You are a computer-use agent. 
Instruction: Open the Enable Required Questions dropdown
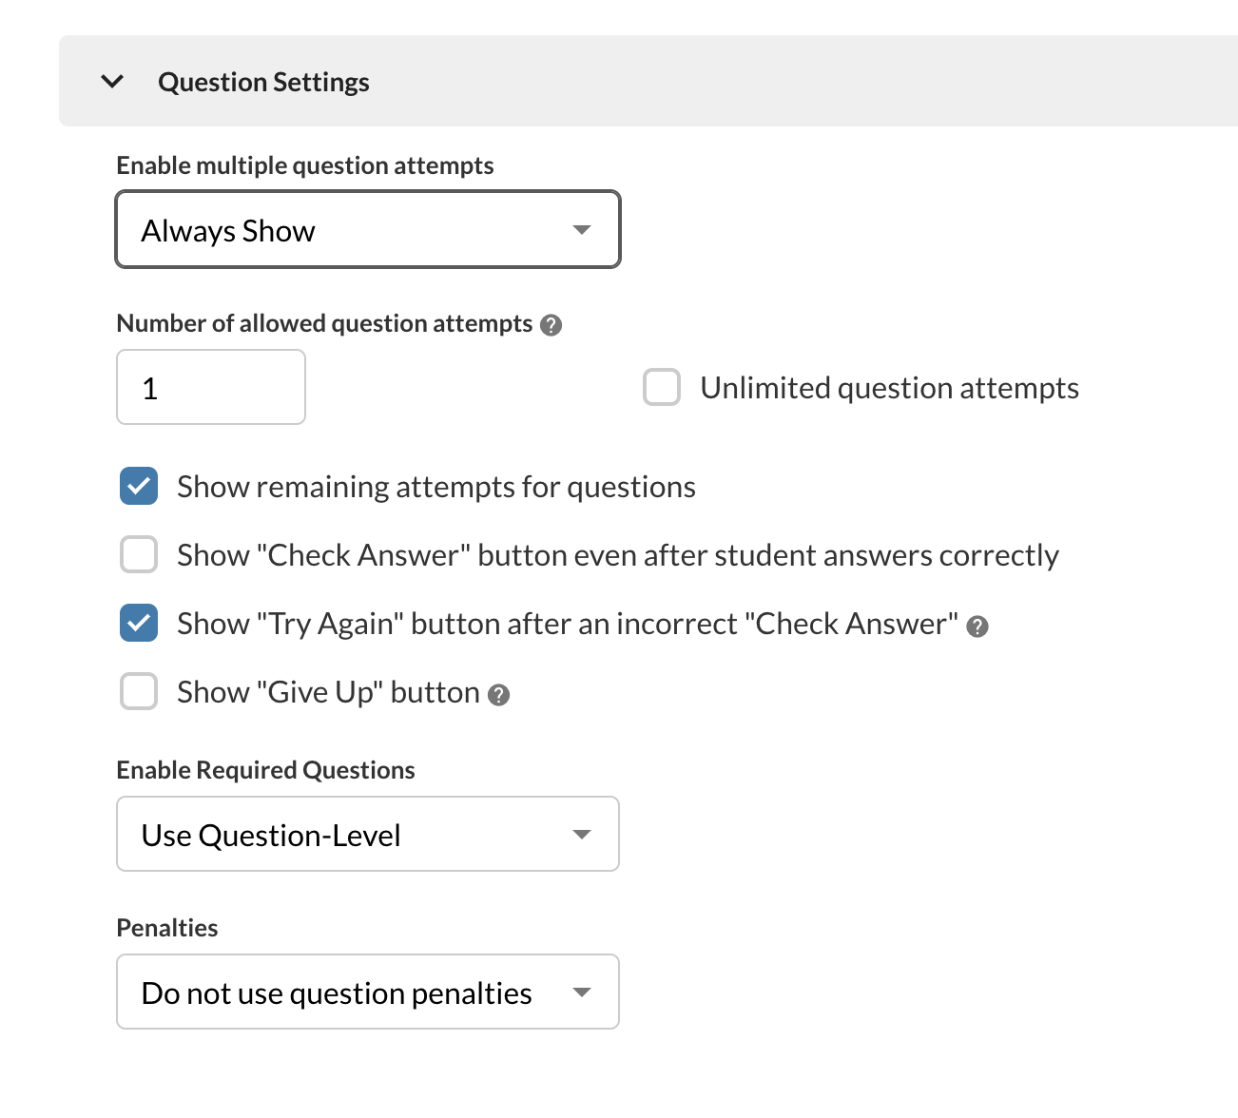point(368,834)
